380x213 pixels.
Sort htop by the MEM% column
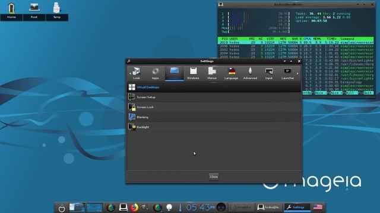(317, 38)
